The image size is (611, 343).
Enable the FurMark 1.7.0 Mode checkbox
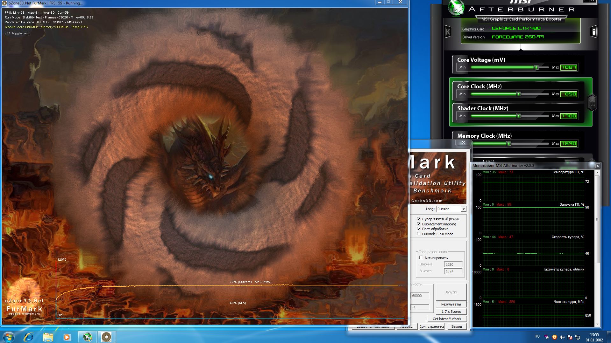click(419, 234)
